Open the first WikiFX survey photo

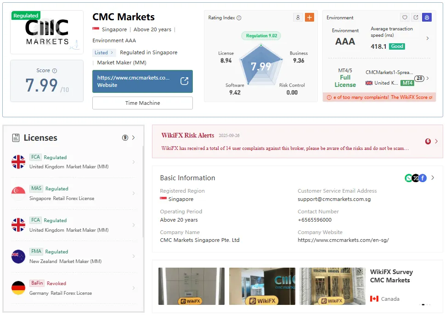click(x=192, y=286)
